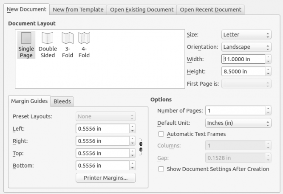Expand the Orientation dropdown showing Landscape
The width and height of the screenshot is (283, 194).
(x=246, y=47)
